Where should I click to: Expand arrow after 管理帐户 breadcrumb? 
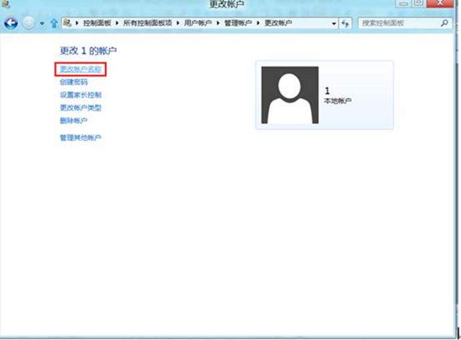point(258,23)
